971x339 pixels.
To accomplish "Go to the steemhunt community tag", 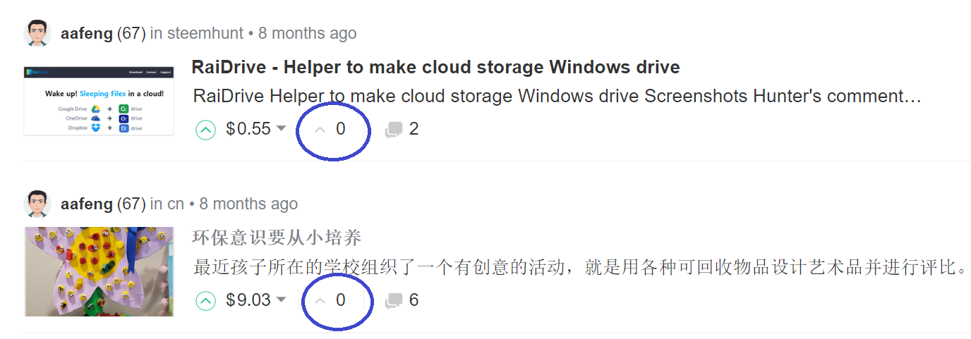I will click(205, 33).
